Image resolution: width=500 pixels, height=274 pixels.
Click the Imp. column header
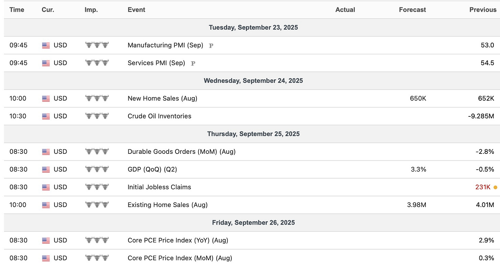tap(91, 10)
